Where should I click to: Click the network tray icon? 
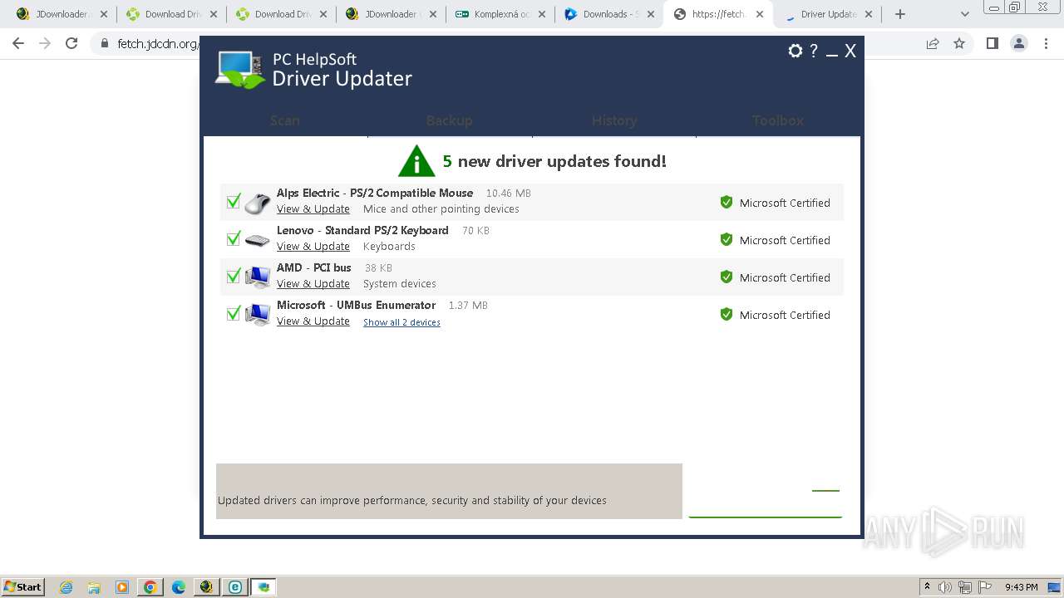965,587
